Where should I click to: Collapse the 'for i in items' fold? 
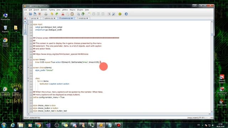pos(28,81)
